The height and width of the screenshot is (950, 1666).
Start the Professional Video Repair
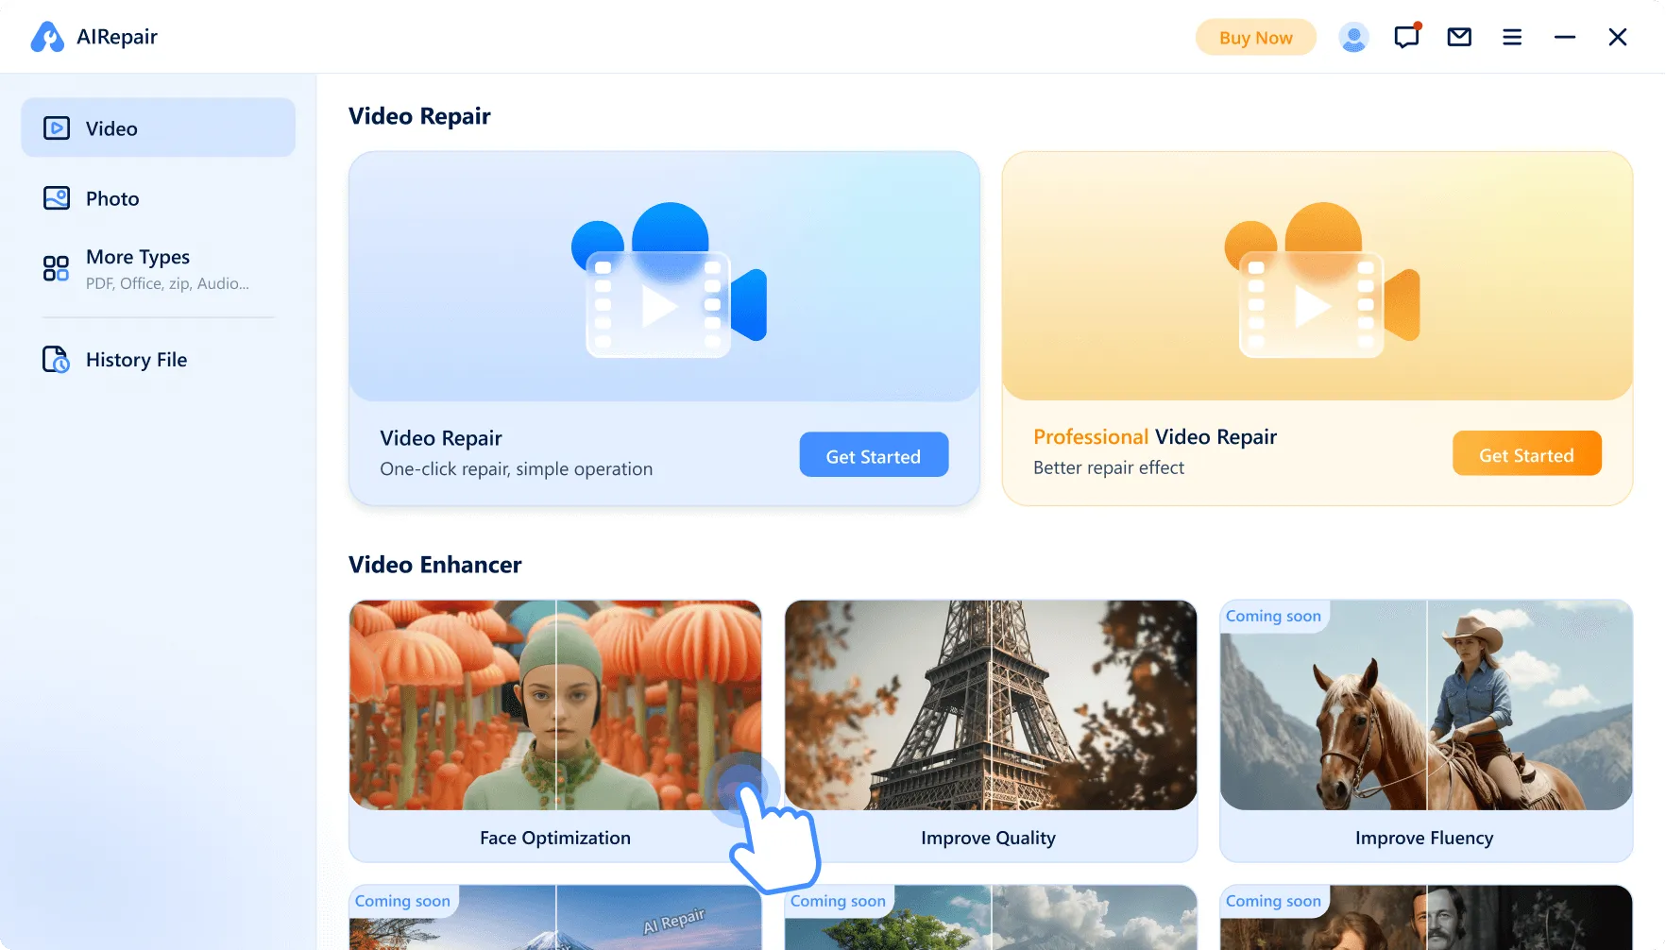(x=1527, y=454)
